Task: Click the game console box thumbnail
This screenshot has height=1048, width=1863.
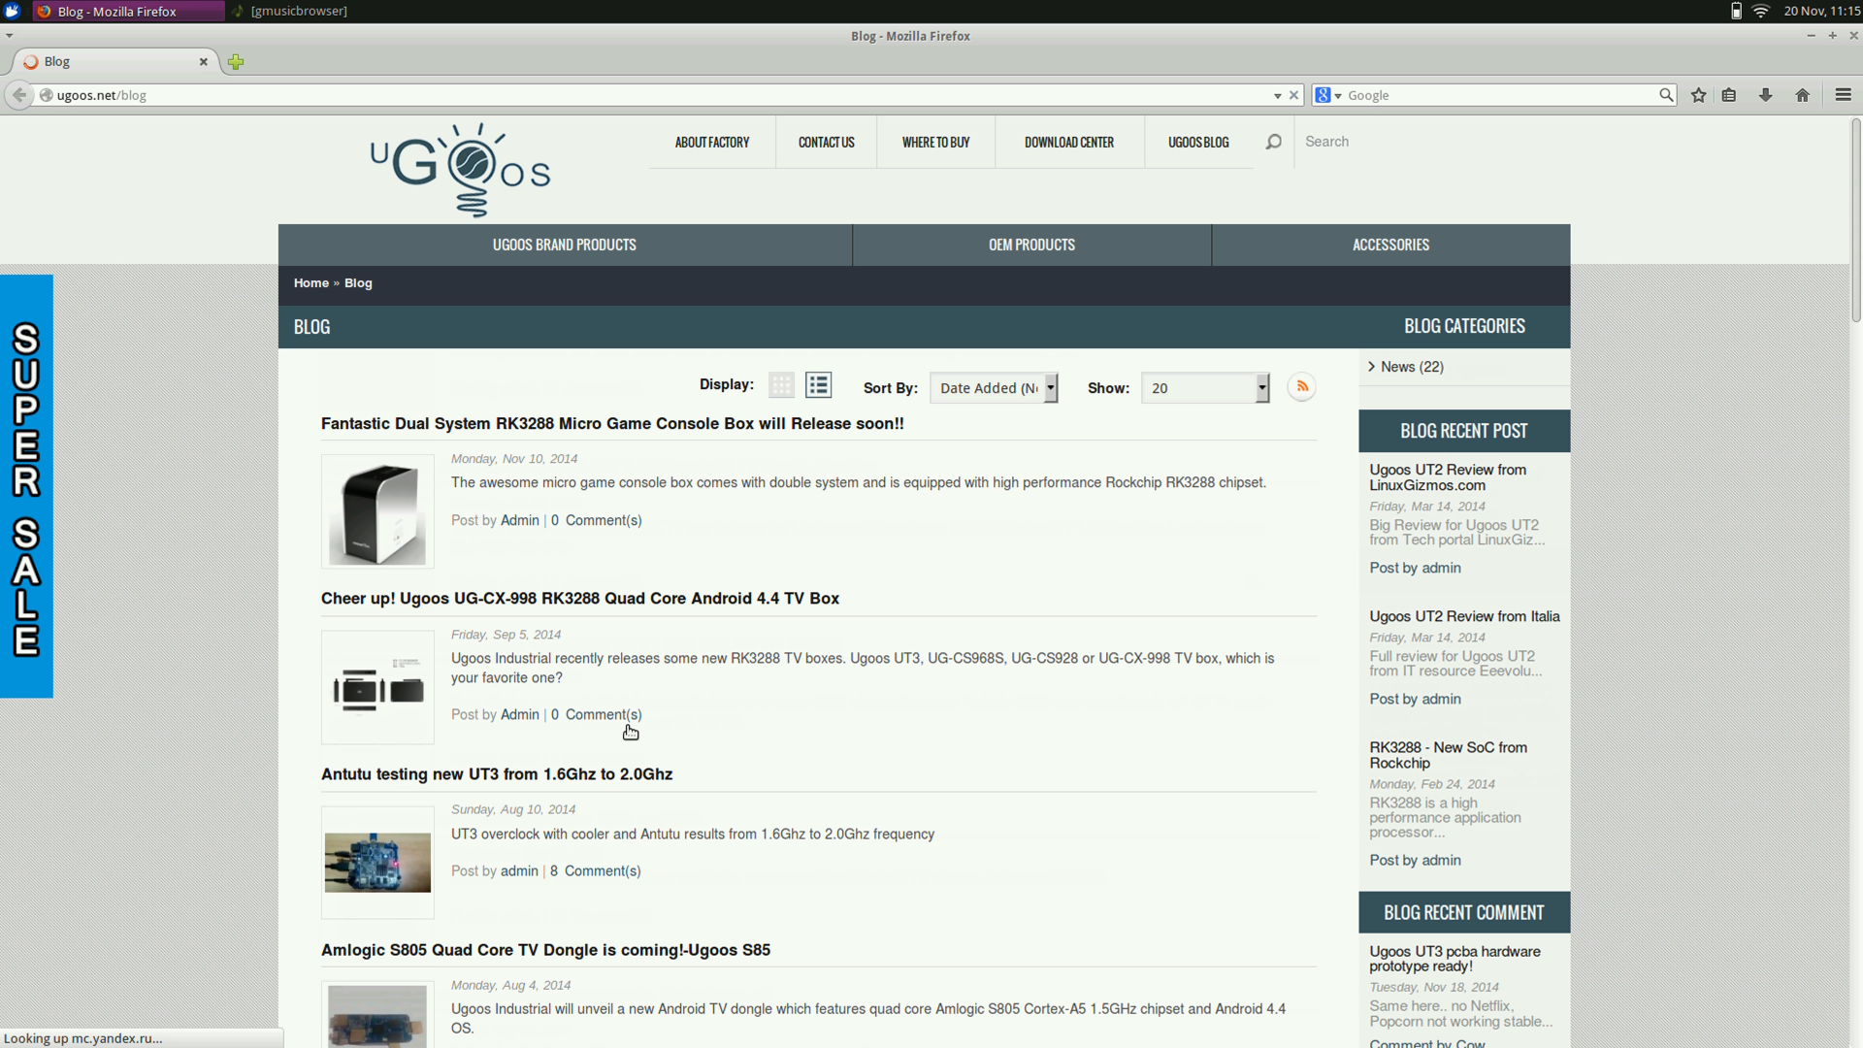Action: pos(377,511)
